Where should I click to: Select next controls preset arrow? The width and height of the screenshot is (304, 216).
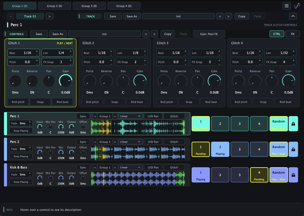pos(154,34)
